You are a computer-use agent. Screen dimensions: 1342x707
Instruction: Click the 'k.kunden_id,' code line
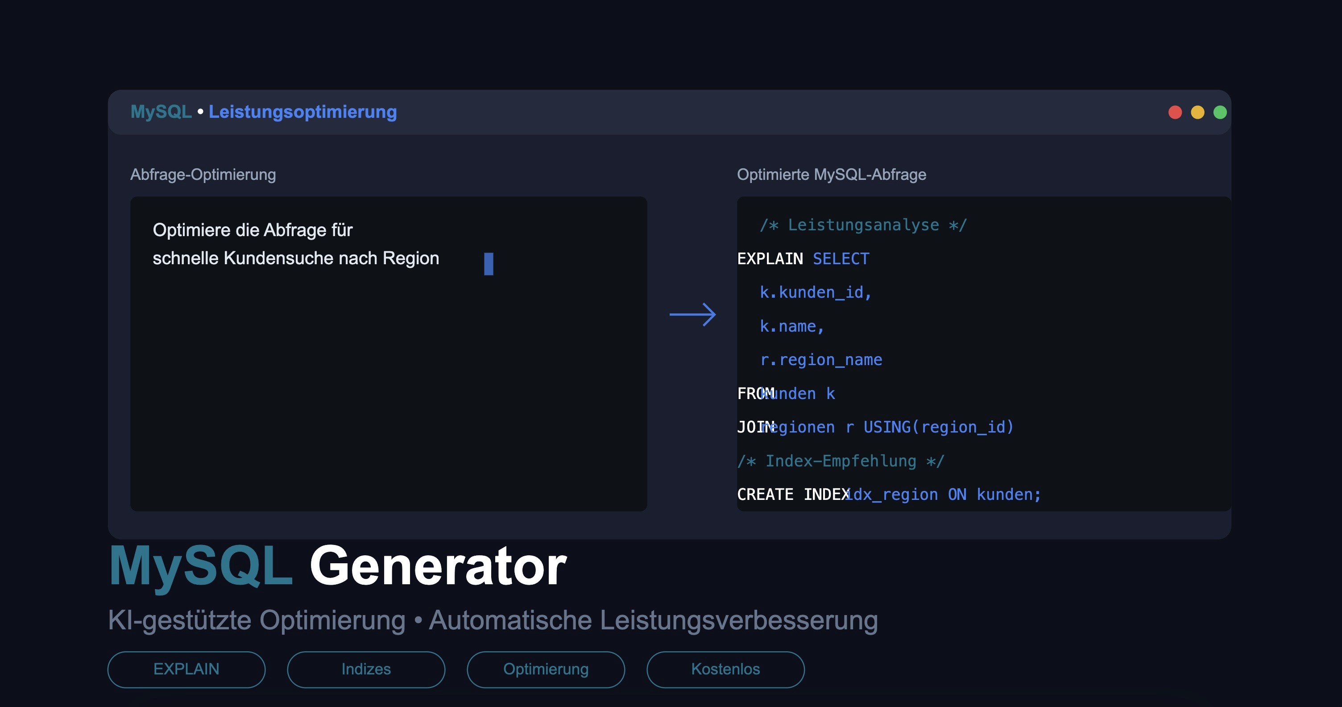[816, 292]
